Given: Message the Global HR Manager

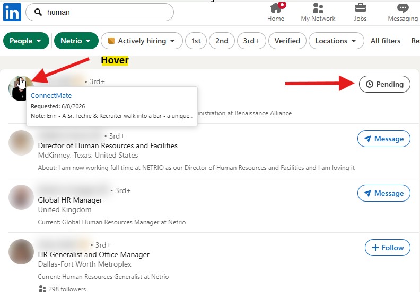Looking at the screenshot, I should point(383,193).
